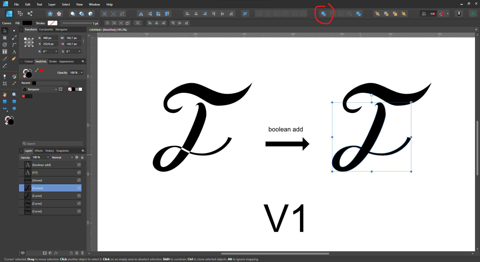Select the Node tool

click(x=14, y=31)
